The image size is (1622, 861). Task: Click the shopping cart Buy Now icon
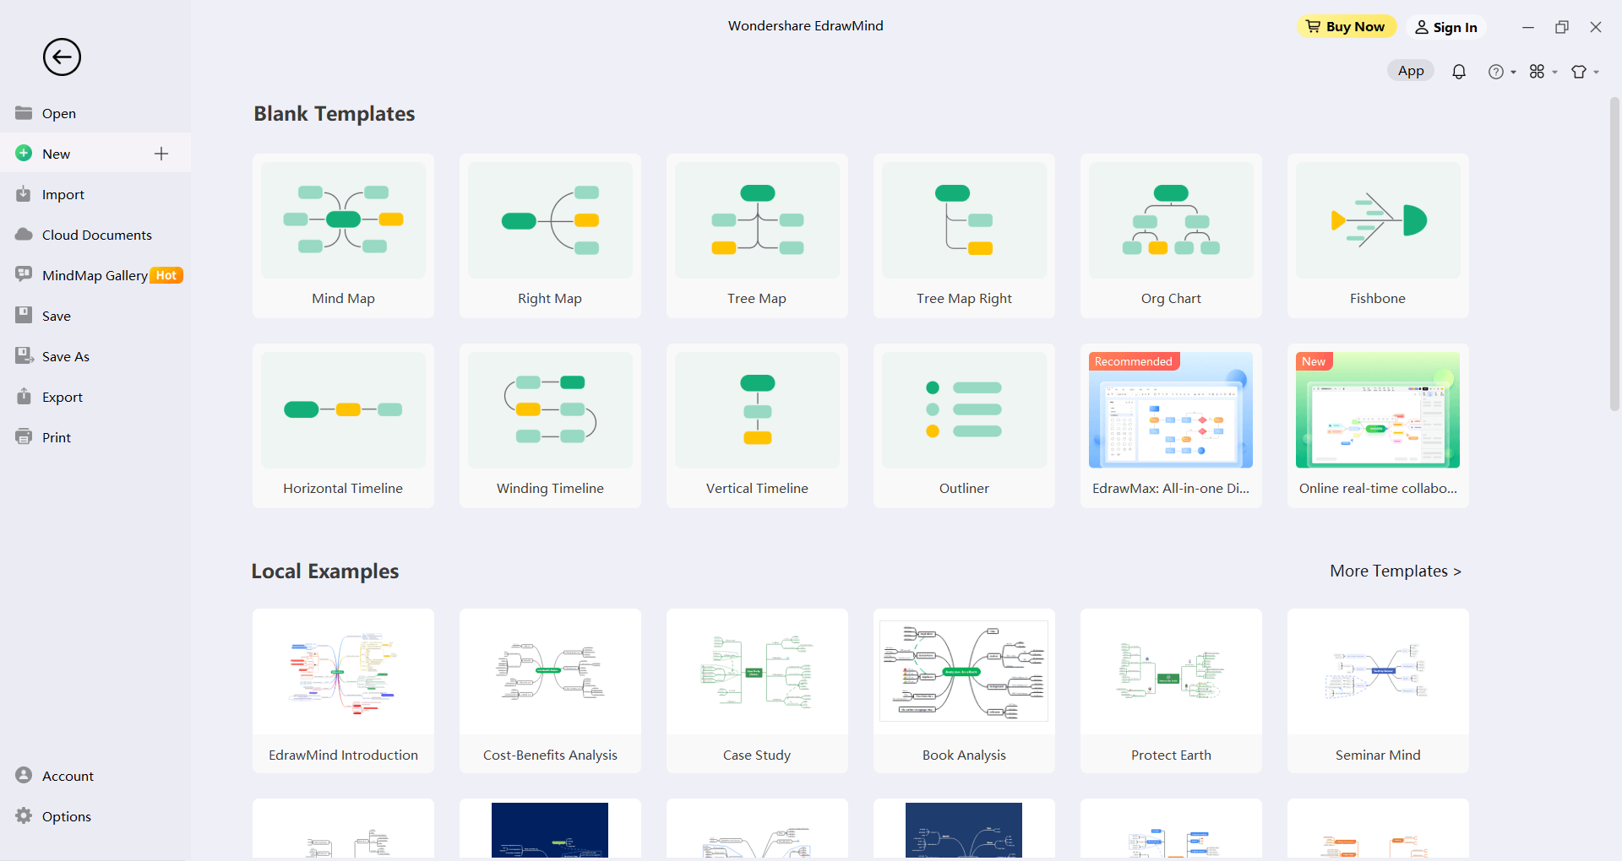[x=1313, y=27]
